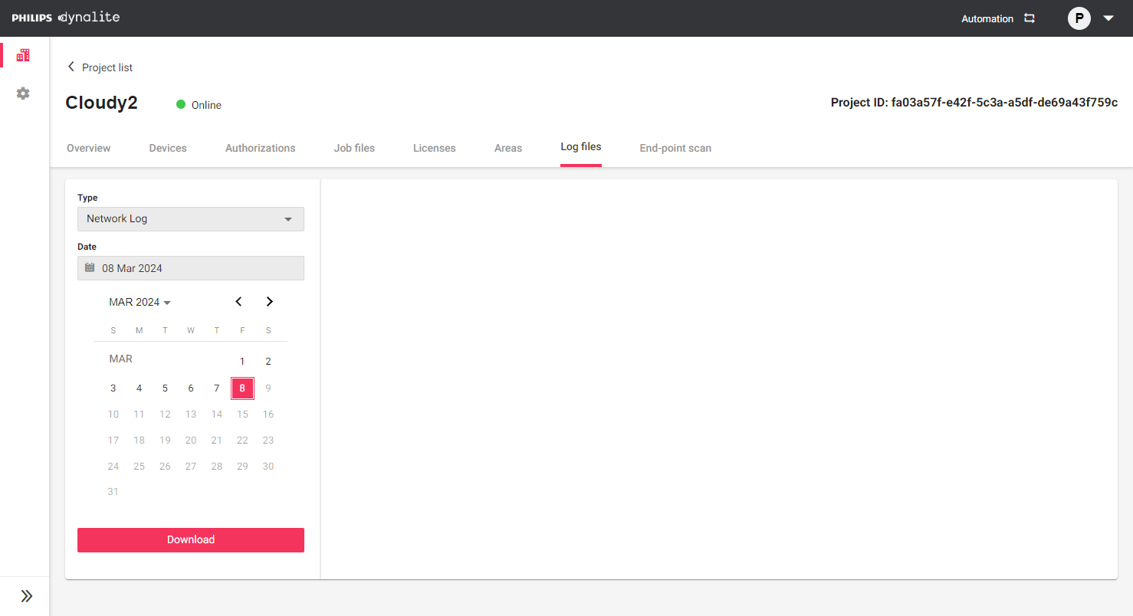
Task: Open the user account dropdown arrow
Action: [1108, 18]
